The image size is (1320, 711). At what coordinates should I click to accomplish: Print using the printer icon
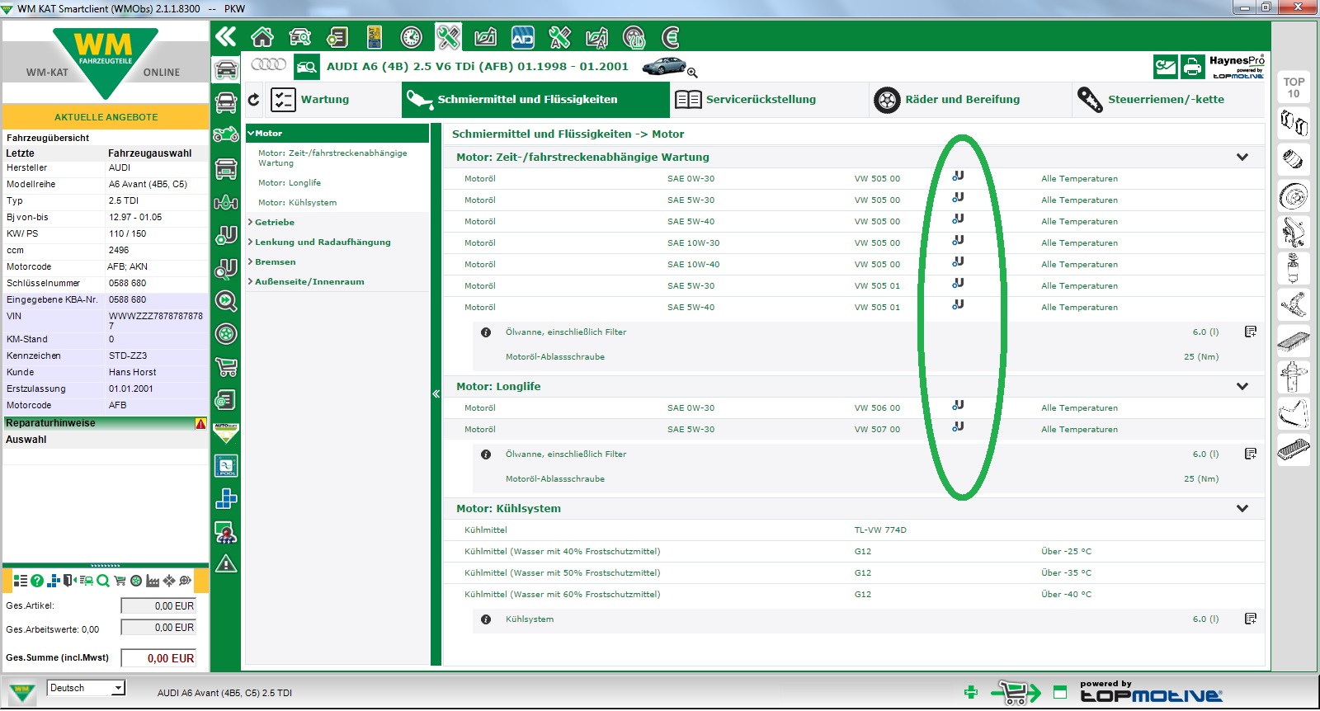1192,67
